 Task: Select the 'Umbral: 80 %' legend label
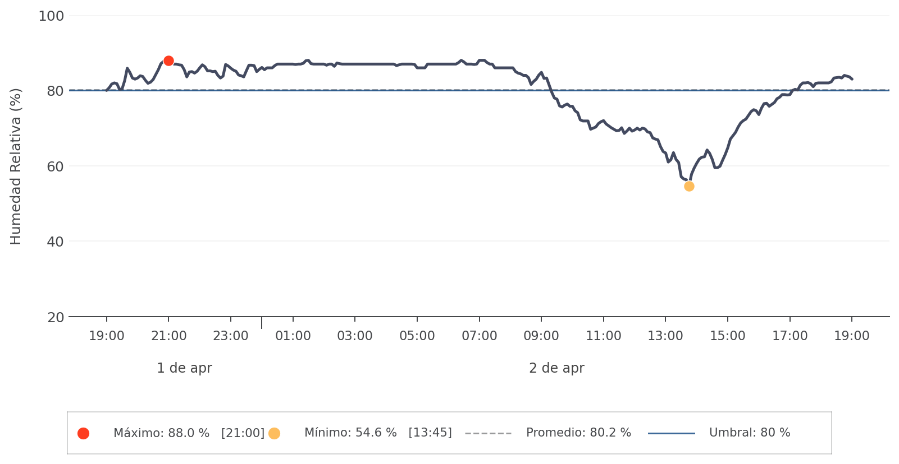pyautogui.click(x=749, y=433)
